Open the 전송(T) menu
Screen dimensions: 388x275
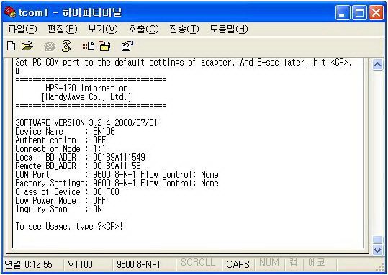click(x=184, y=30)
